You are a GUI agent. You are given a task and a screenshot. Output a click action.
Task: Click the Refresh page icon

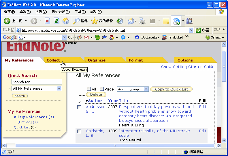[57, 21]
